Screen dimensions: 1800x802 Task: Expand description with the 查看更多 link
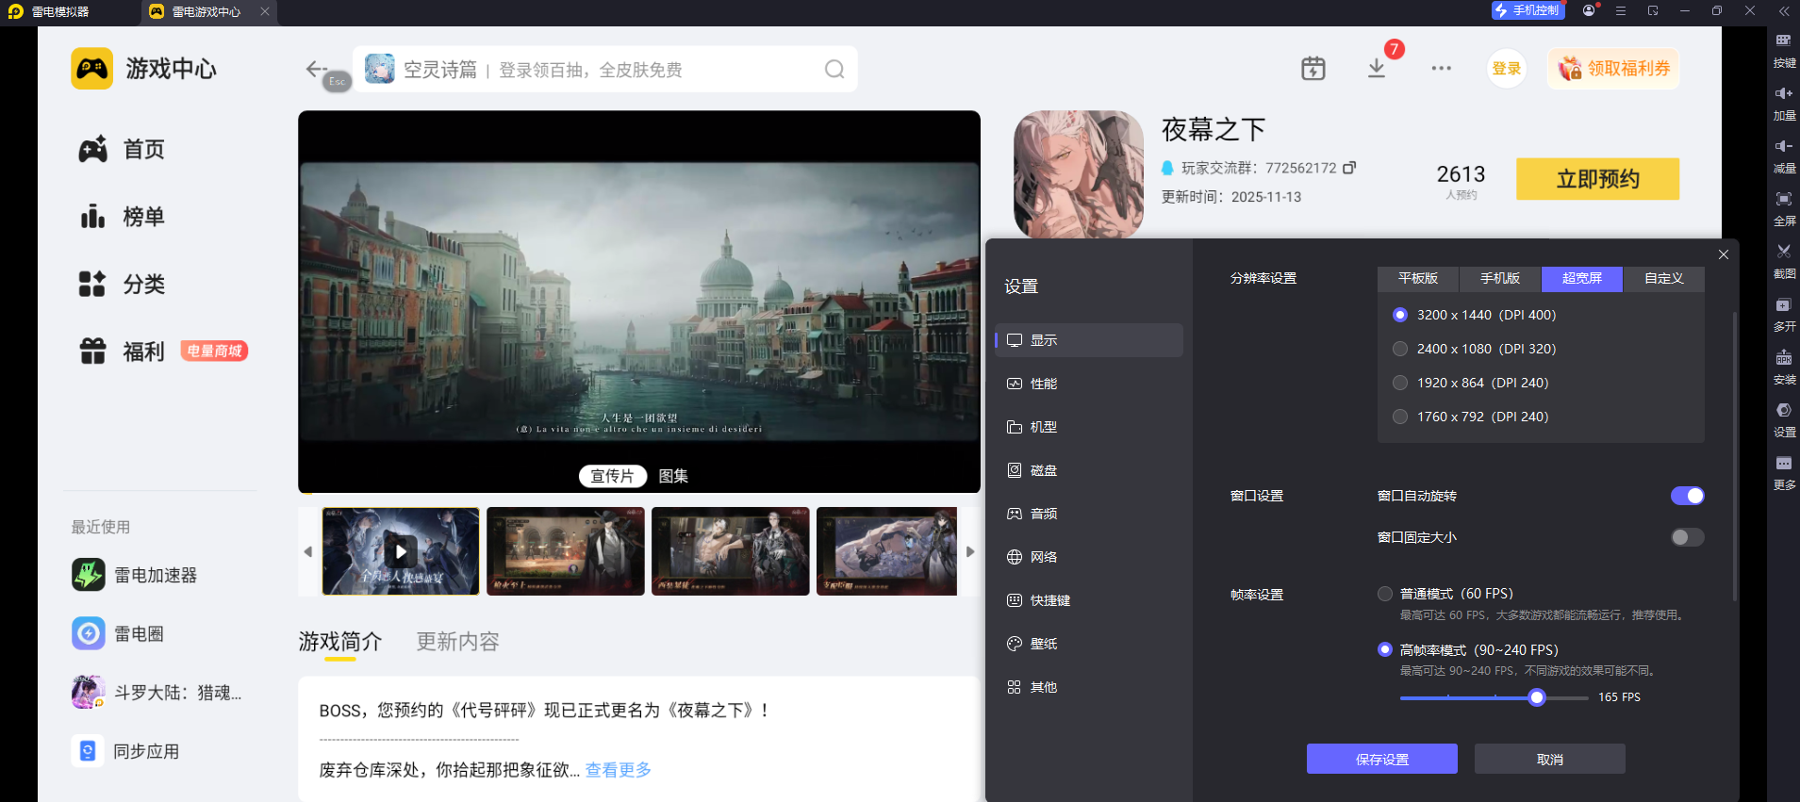click(x=618, y=770)
